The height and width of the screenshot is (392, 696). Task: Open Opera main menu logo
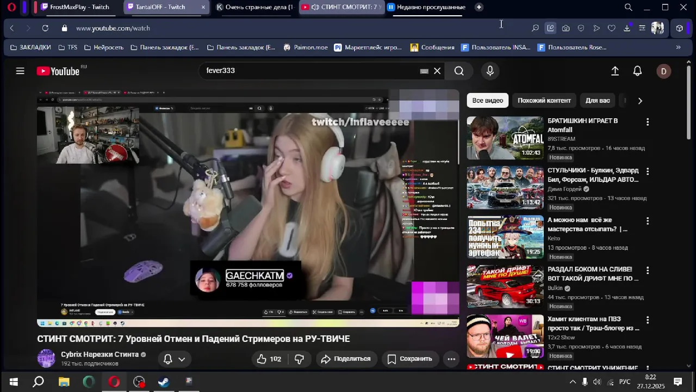click(x=11, y=7)
